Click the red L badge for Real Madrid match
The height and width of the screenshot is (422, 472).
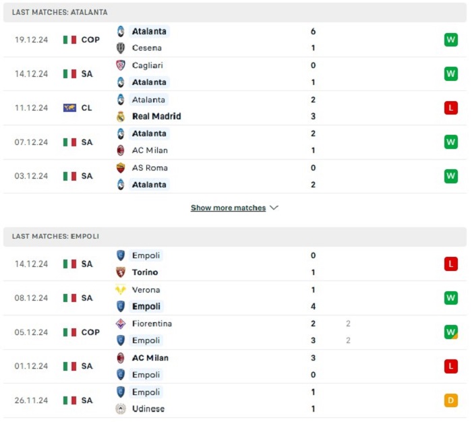pyautogui.click(x=450, y=108)
